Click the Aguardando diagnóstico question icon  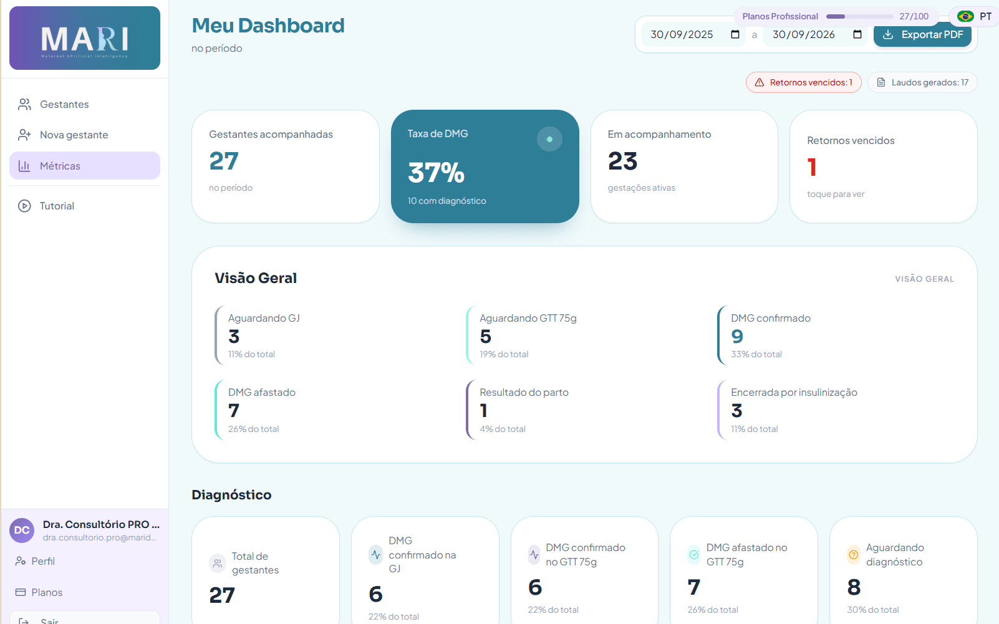[x=854, y=555]
